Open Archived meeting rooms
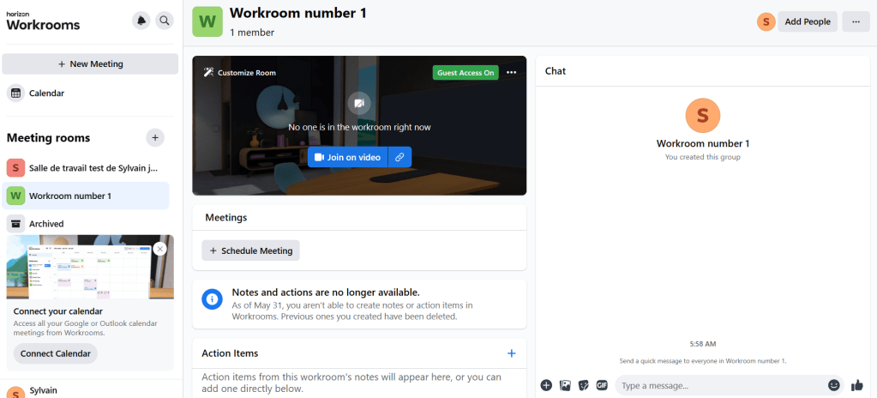The height and width of the screenshot is (398, 877). coord(46,224)
